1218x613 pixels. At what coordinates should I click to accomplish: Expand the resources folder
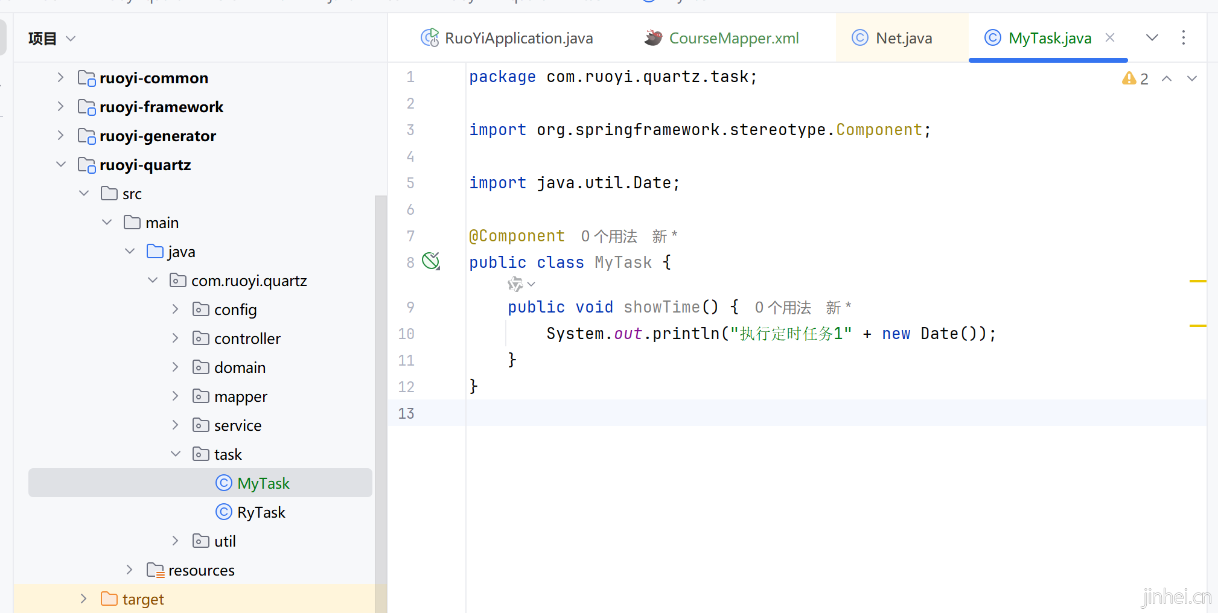point(130,570)
